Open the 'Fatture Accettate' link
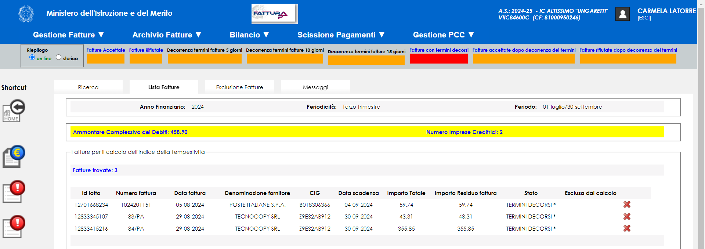 tap(106, 50)
